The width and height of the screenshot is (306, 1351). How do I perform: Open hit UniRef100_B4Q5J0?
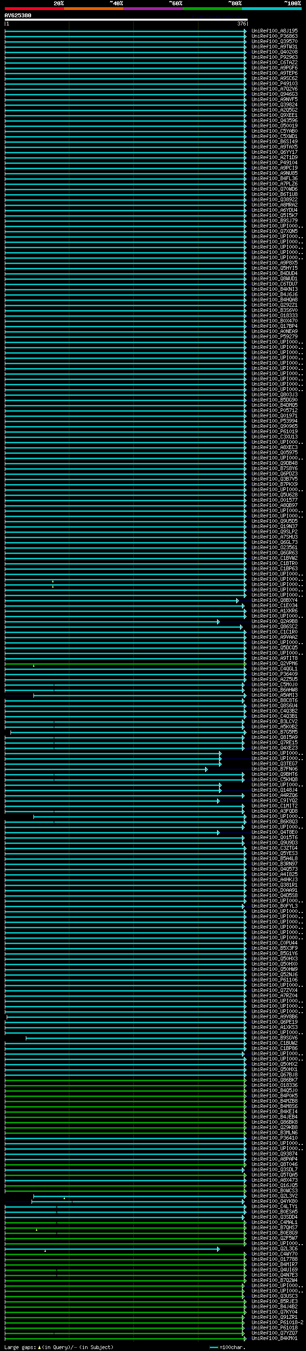(274, 1091)
